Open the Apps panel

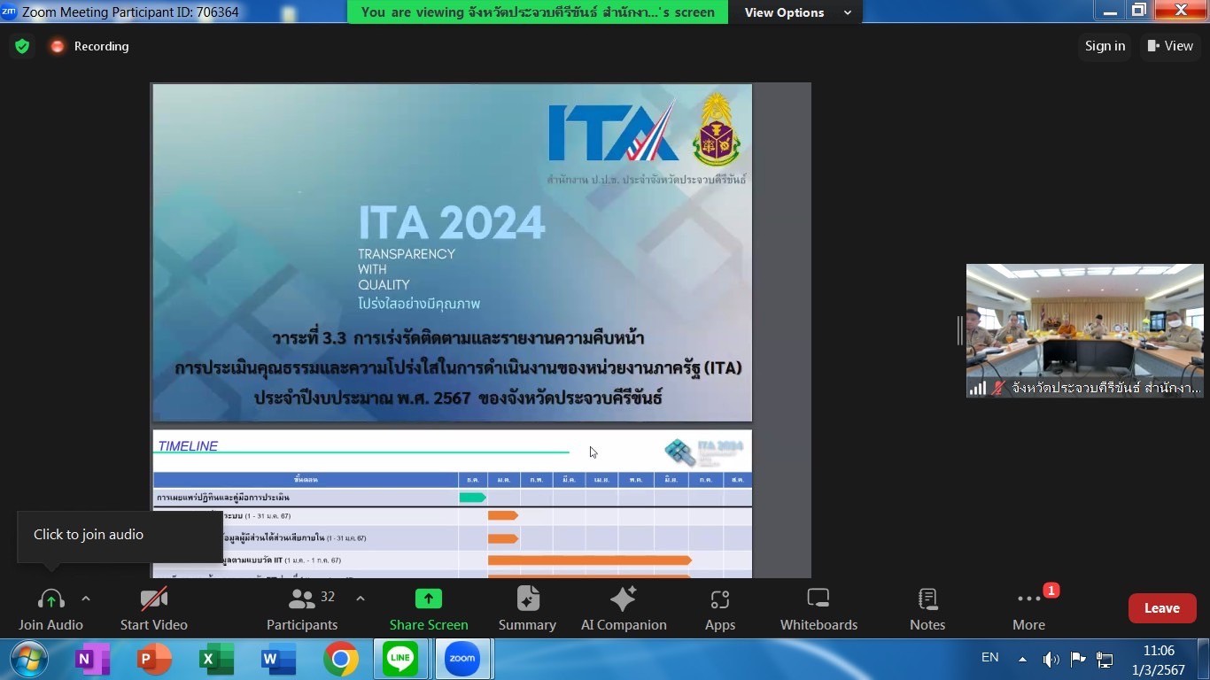(720, 609)
